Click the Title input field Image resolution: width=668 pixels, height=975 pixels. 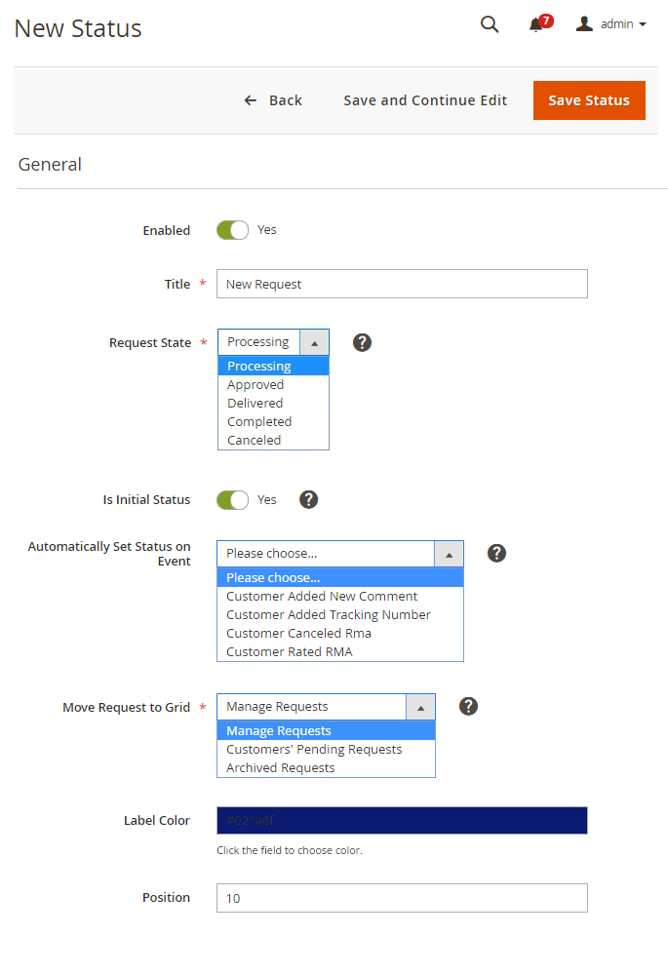[402, 284]
